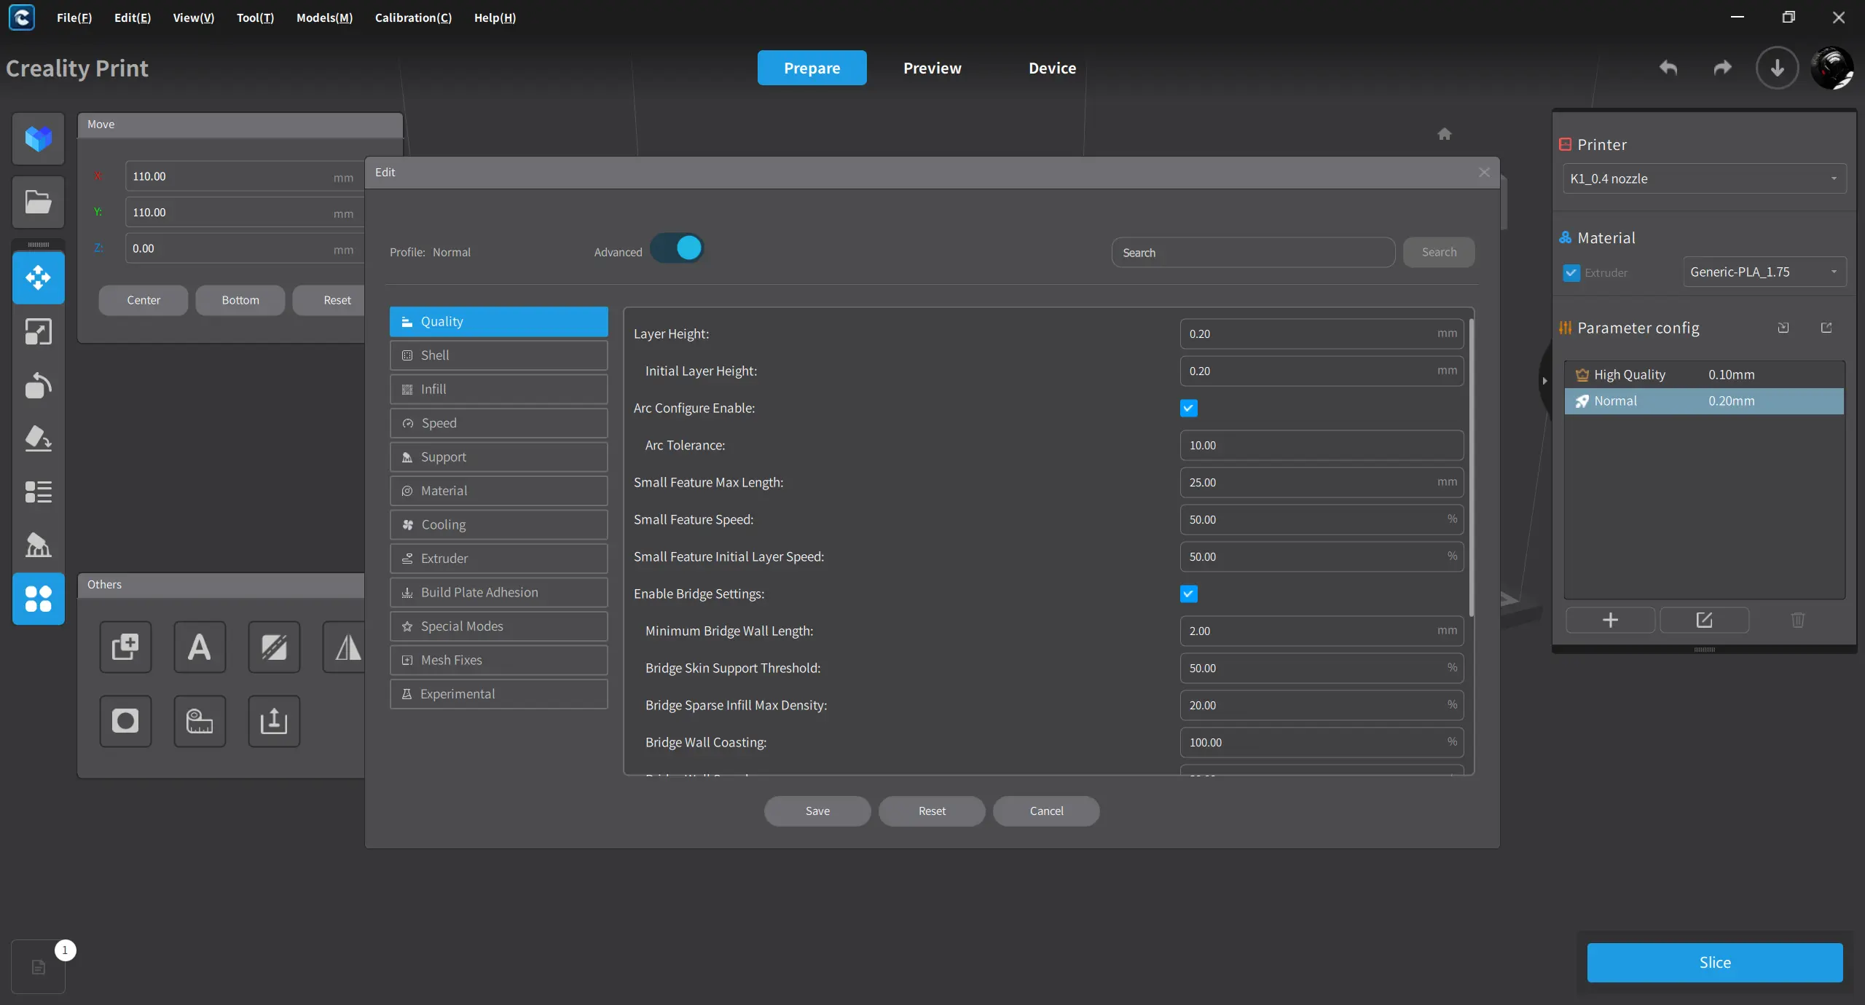This screenshot has height=1005, width=1865.
Task: Open the notification log icon at bottom left
Action: click(38, 967)
